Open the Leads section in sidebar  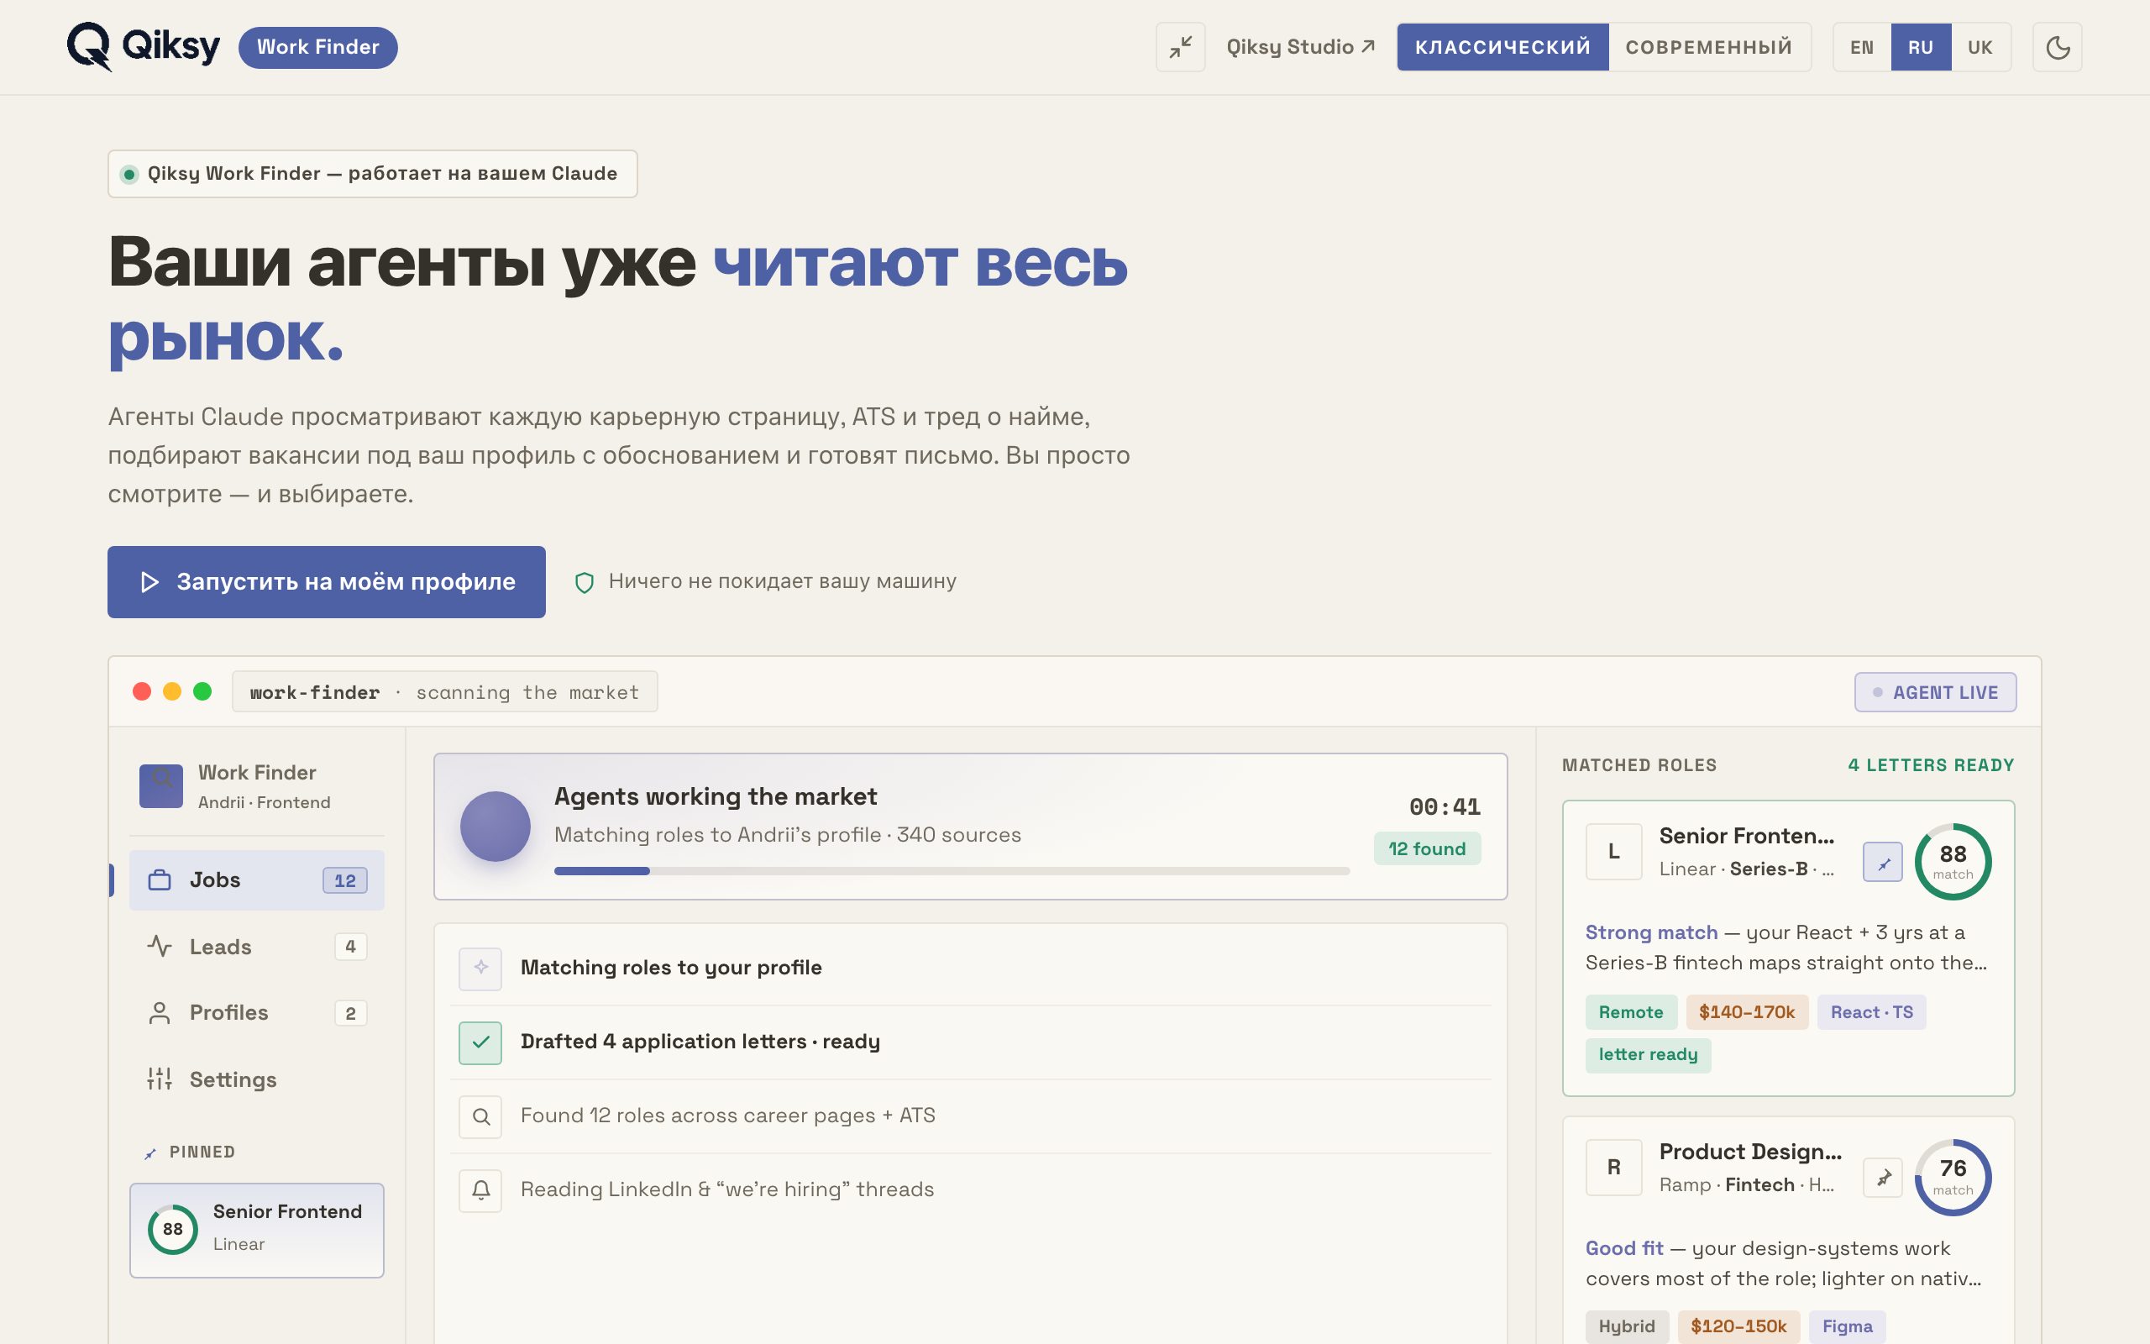tap(257, 947)
